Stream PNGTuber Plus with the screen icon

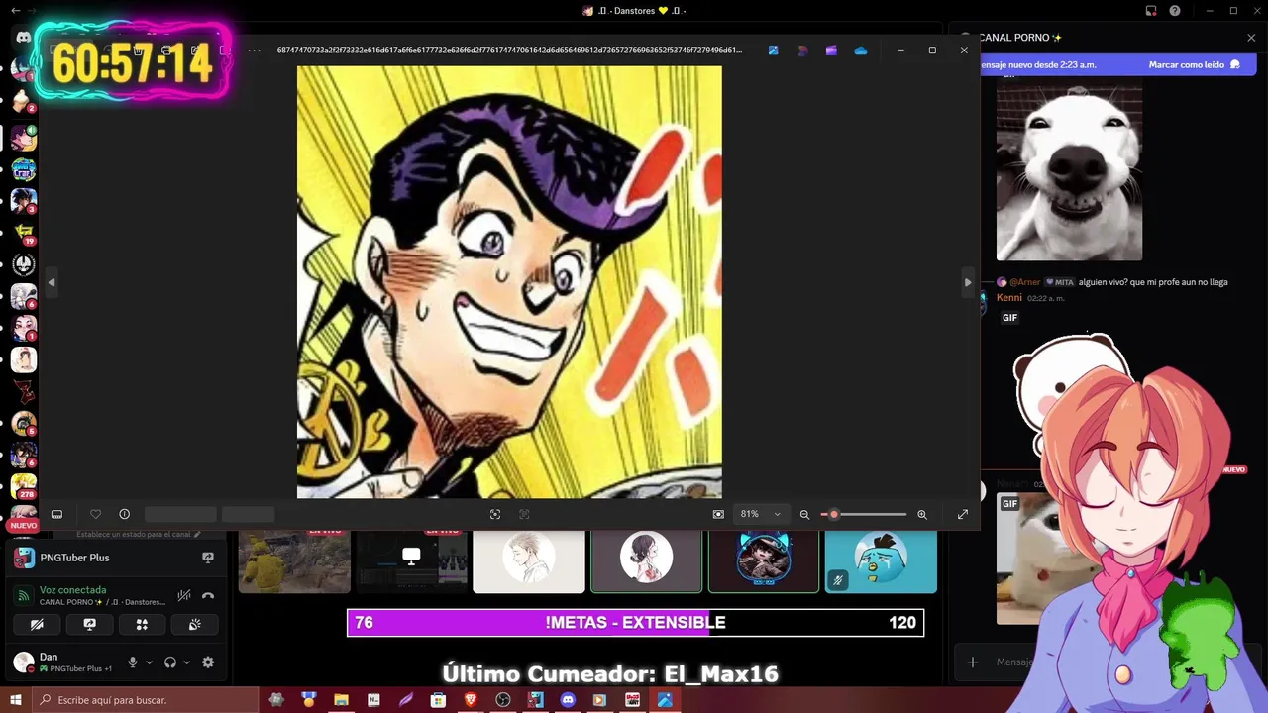[208, 558]
